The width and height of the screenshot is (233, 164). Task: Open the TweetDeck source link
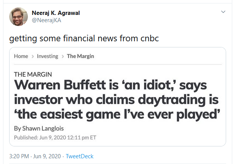(79, 156)
